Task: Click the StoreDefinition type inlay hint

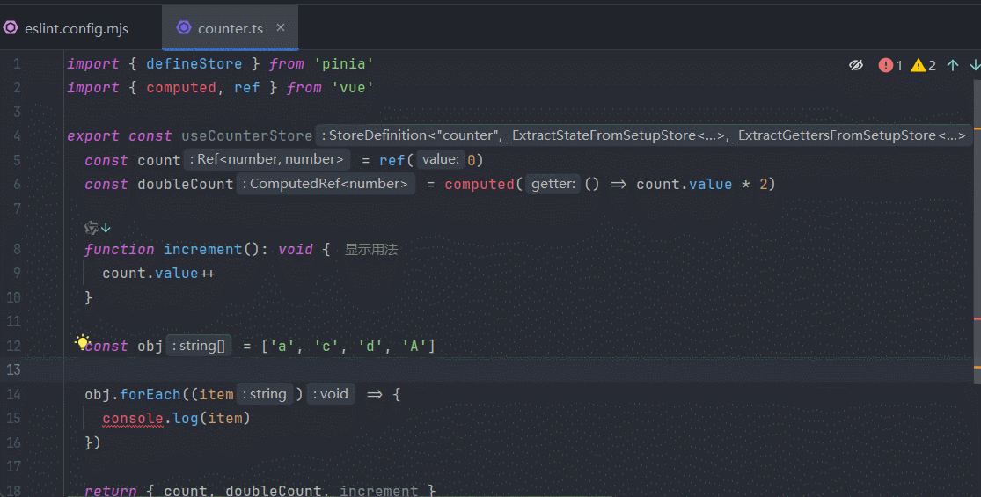Action: click(x=643, y=135)
